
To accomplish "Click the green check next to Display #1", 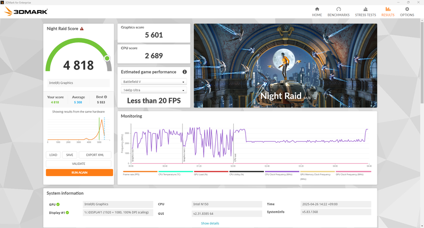I will 67,213.
